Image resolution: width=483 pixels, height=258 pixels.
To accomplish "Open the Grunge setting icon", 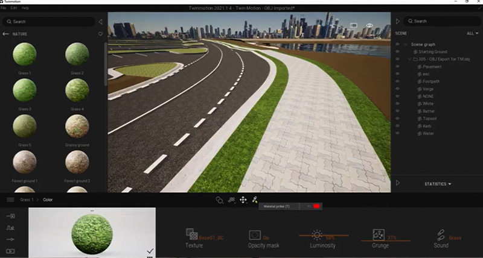I will click(x=379, y=234).
